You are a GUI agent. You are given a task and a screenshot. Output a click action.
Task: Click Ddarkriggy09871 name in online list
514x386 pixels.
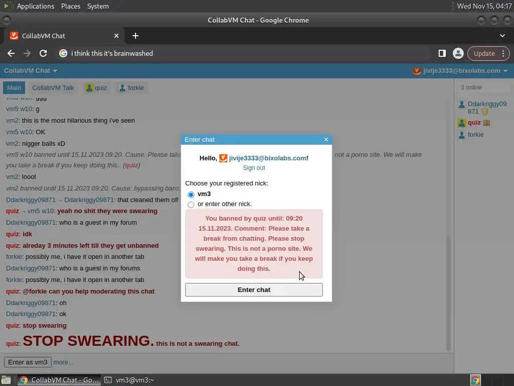coord(487,108)
